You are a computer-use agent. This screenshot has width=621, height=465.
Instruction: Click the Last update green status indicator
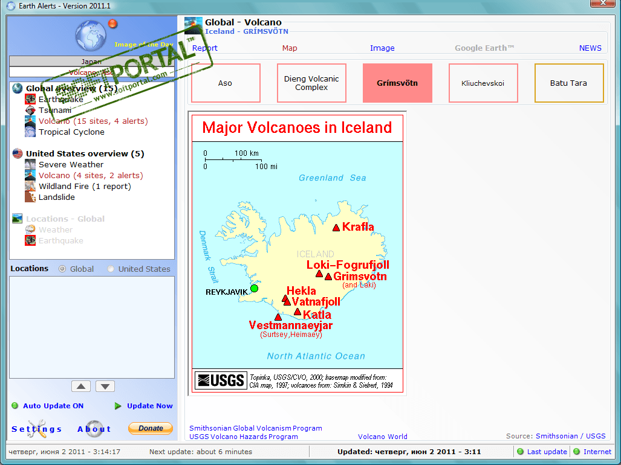521,452
